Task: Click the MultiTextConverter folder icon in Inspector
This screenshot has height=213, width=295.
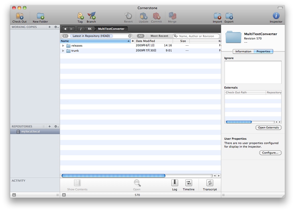Action: click(233, 37)
